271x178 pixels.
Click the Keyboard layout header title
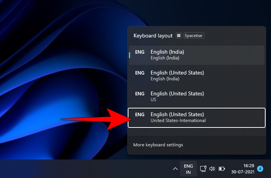click(153, 36)
